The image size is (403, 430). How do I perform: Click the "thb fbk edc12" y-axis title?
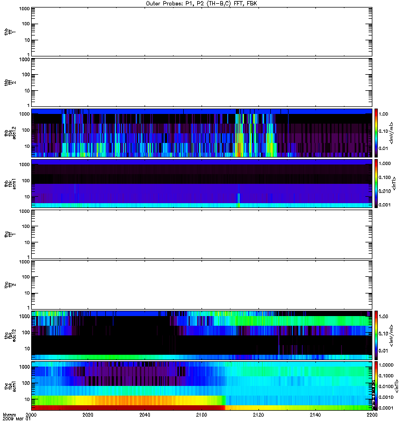click(x=10, y=133)
